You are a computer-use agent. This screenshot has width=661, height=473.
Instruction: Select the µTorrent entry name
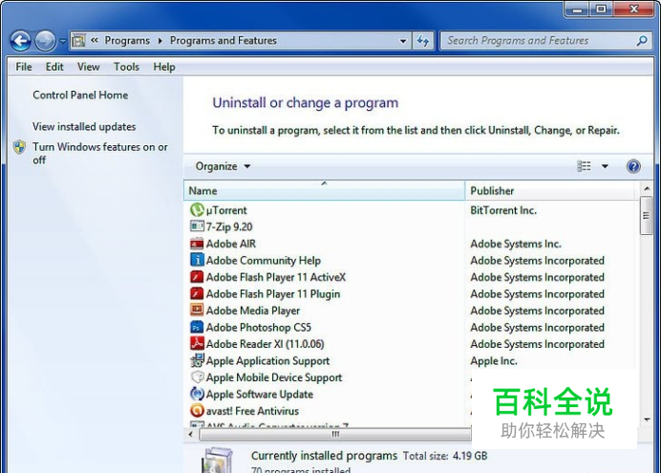click(226, 210)
